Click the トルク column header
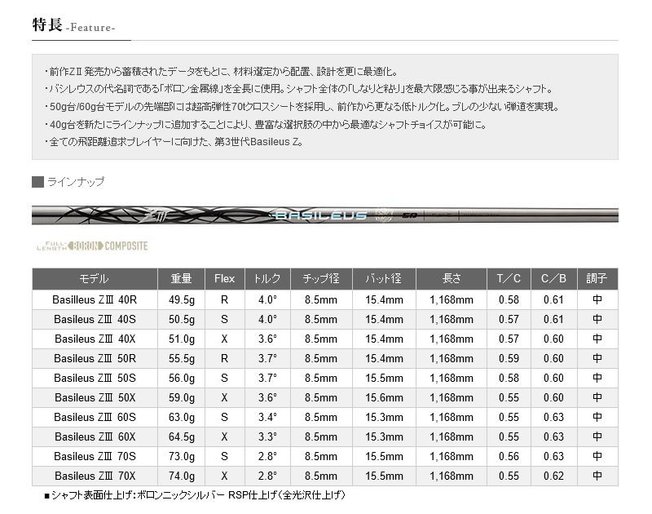Image resolution: width=652 pixels, height=514 pixels. 267,279
